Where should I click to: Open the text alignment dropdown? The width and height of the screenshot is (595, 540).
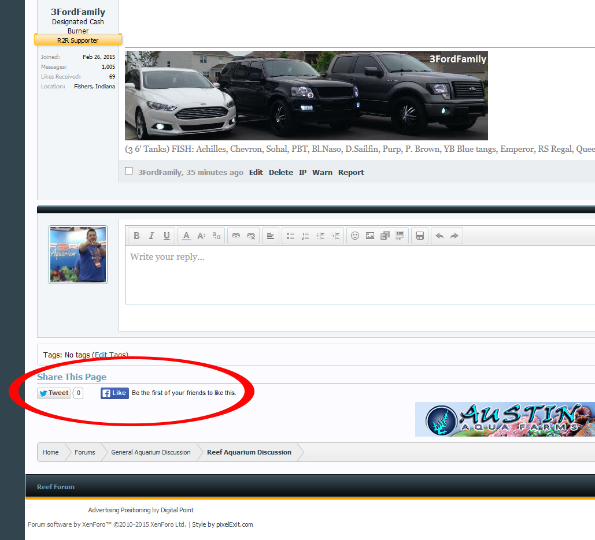(271, 236)
